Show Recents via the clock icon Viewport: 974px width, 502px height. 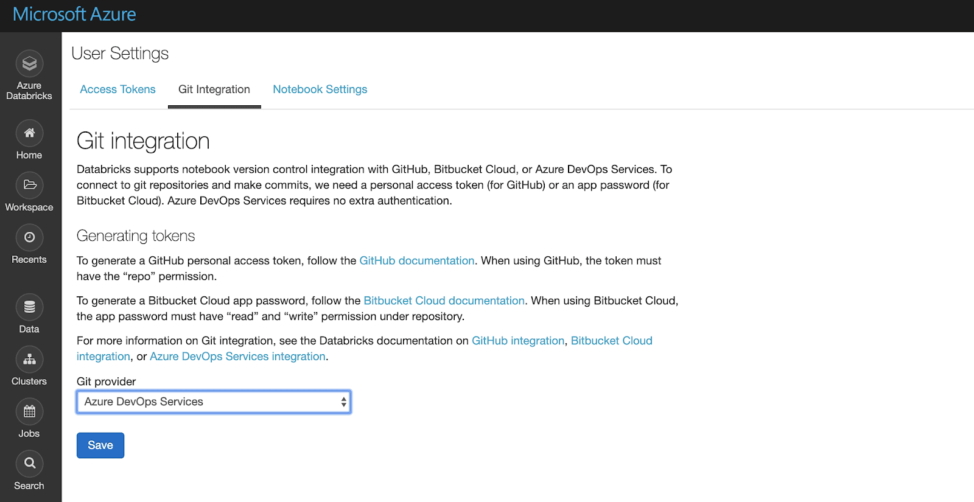pos(29,237)
